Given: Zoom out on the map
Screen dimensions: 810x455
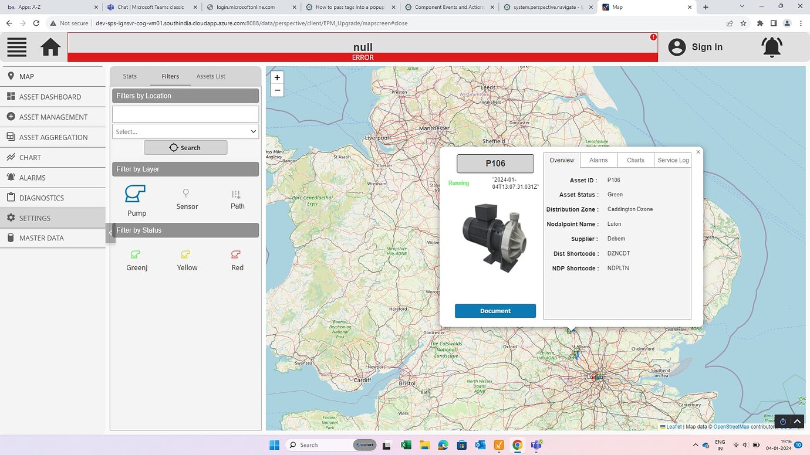Looking at the screenshot, I should (277, 90).
